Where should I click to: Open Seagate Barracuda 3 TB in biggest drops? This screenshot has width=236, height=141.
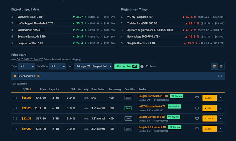[31, 37]
